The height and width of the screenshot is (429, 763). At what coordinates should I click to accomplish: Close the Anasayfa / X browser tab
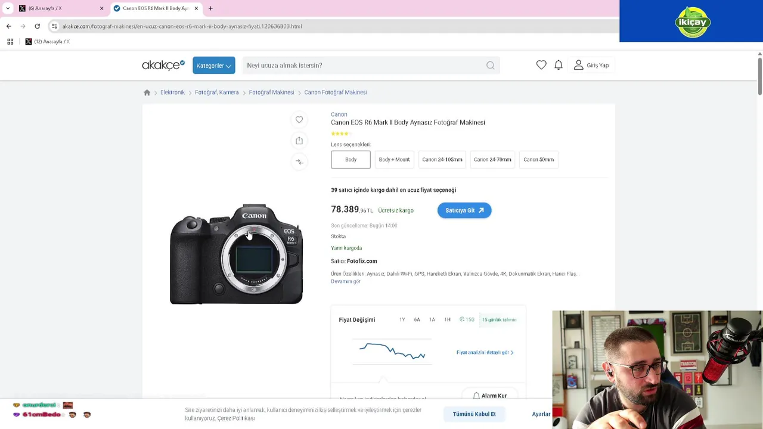(x=101, y=8)
